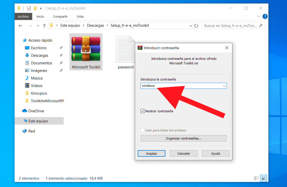287x187 pixels.
Task: Switch to large thumbnail view
Action: [263, 178]
